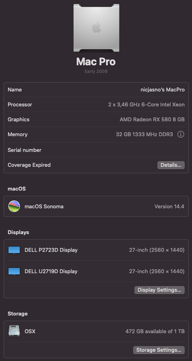Viewport: 192px width, 361px height.
Task: Select the DELL U2719D Display resolution text
Action: click(157, 272)
